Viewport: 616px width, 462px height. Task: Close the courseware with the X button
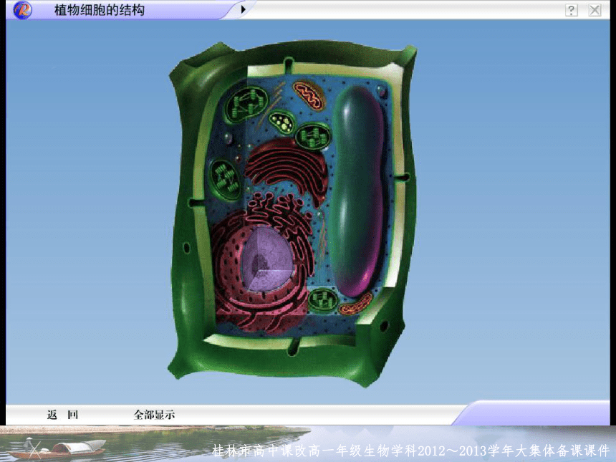click(x=595, y=10)
